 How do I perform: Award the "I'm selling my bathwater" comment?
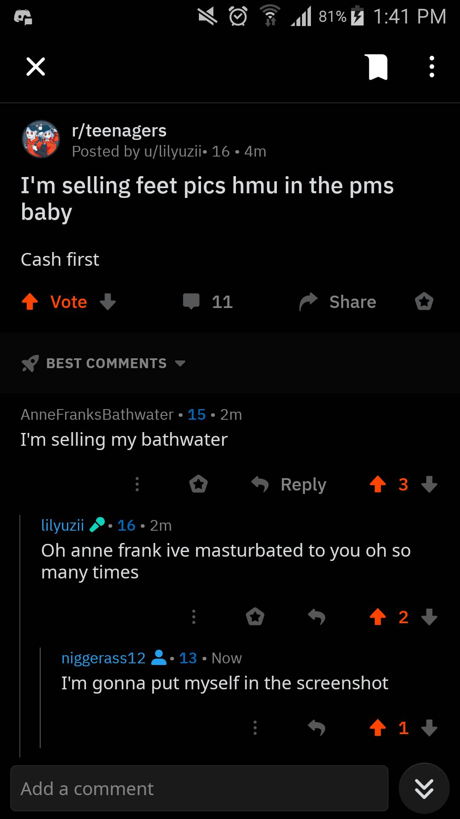coord(198,484)
